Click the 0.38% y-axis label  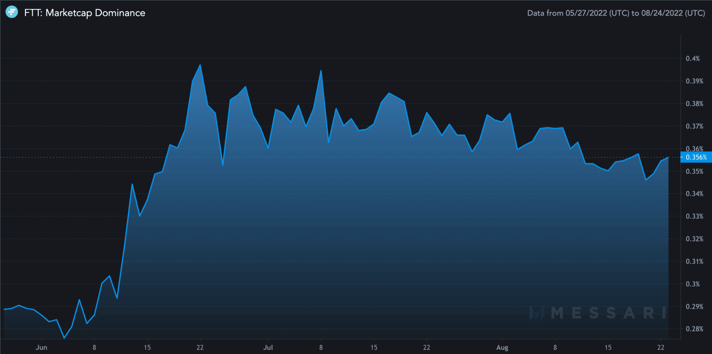tap(694, 104)
